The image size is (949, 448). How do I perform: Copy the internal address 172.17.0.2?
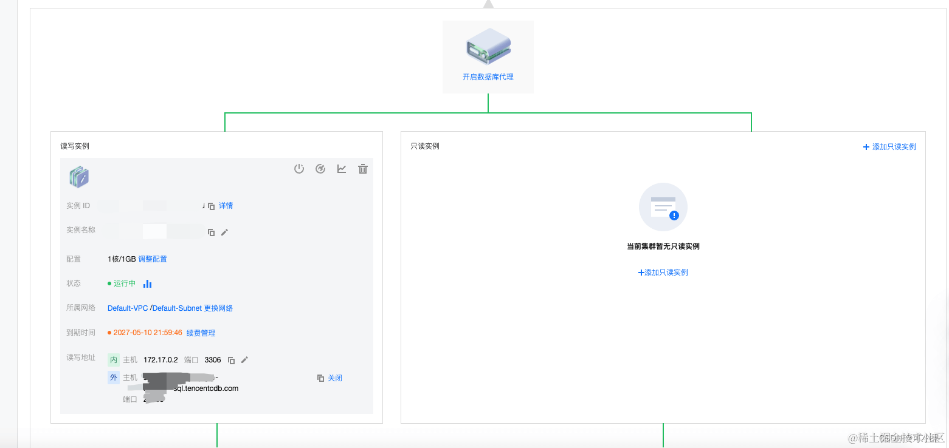232,361
